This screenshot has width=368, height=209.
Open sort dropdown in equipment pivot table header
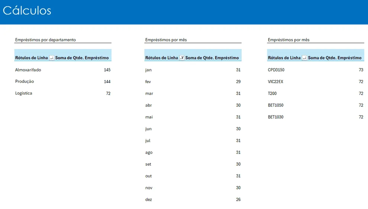pyautogui.click(x=304, y=58)
